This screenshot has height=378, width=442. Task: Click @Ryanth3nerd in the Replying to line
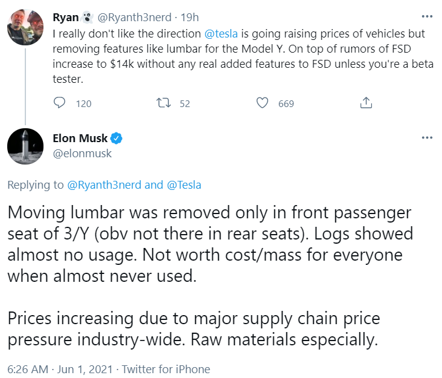click(104, 185)
